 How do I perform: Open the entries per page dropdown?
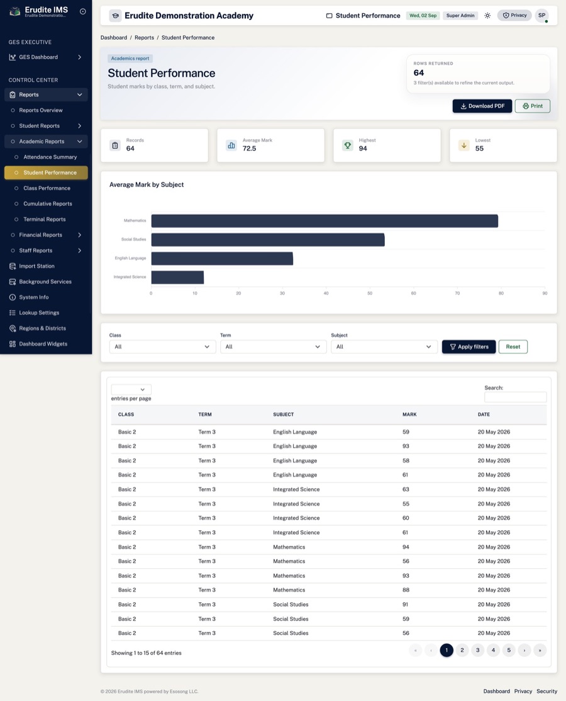coord(131,389)
